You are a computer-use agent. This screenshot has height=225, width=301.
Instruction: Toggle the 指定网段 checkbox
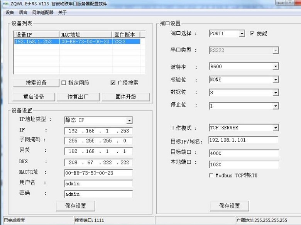pyautogui.click(x=64, y=83)
